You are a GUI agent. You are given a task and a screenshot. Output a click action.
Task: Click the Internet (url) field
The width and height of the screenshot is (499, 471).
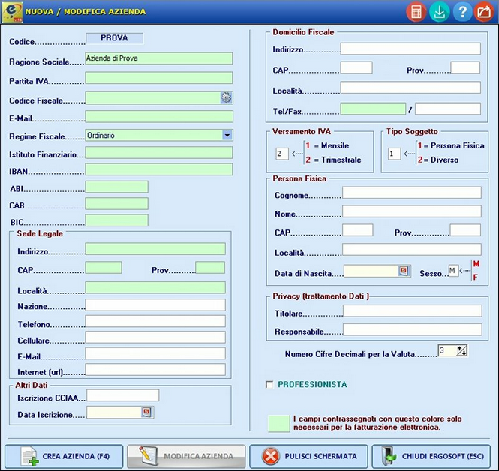(155, 369)
